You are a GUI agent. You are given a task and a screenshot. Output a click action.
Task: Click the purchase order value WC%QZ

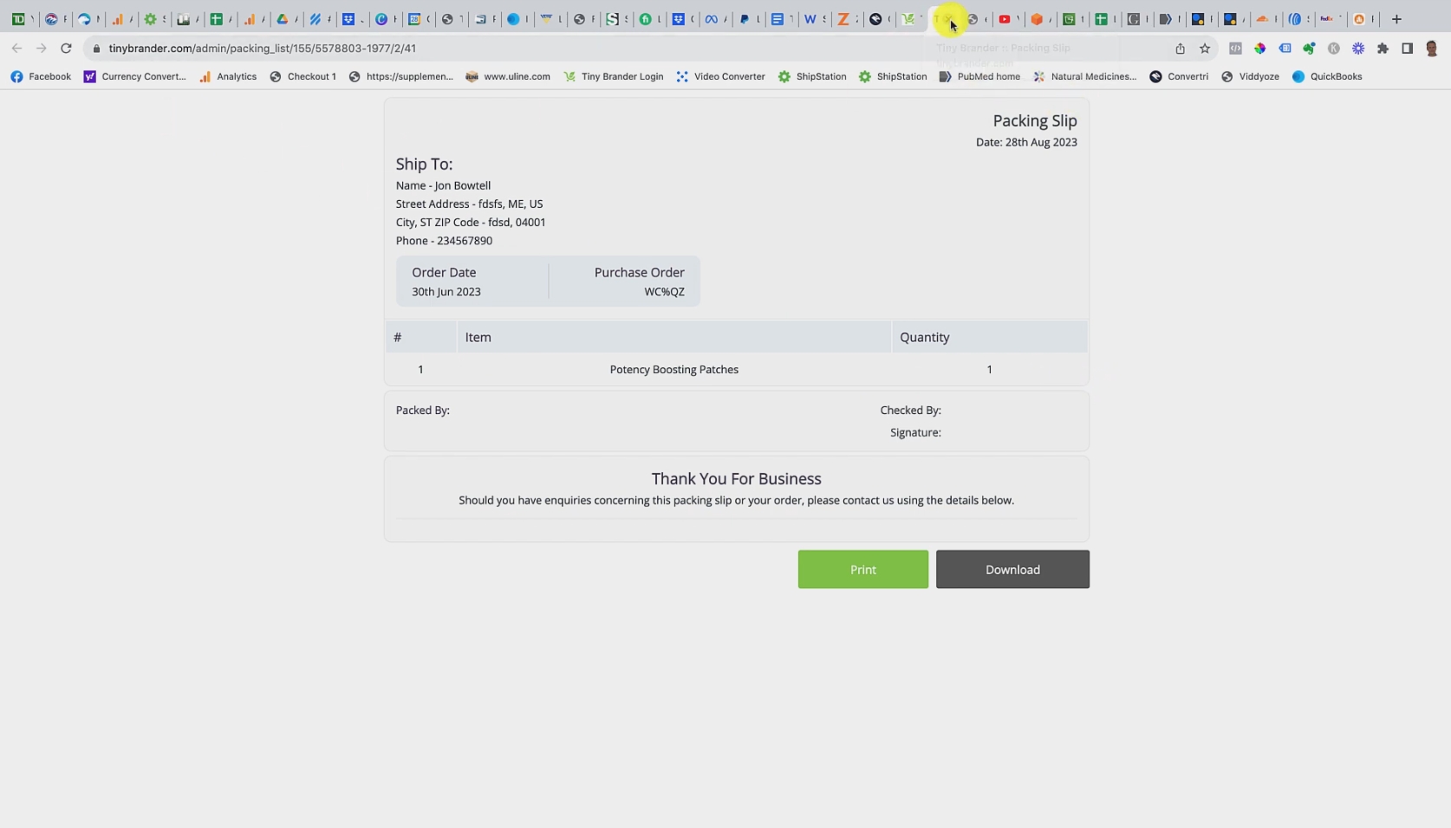click(x=664, y=292)
